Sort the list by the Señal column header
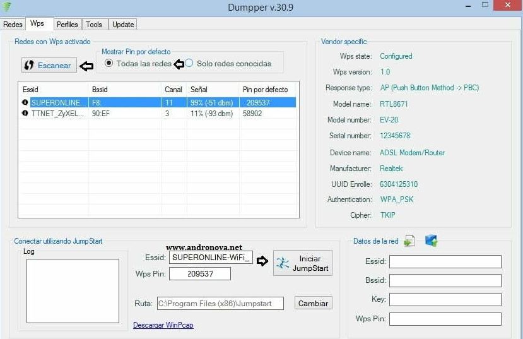Screen dimensions: 523x339 click(212, 90)
